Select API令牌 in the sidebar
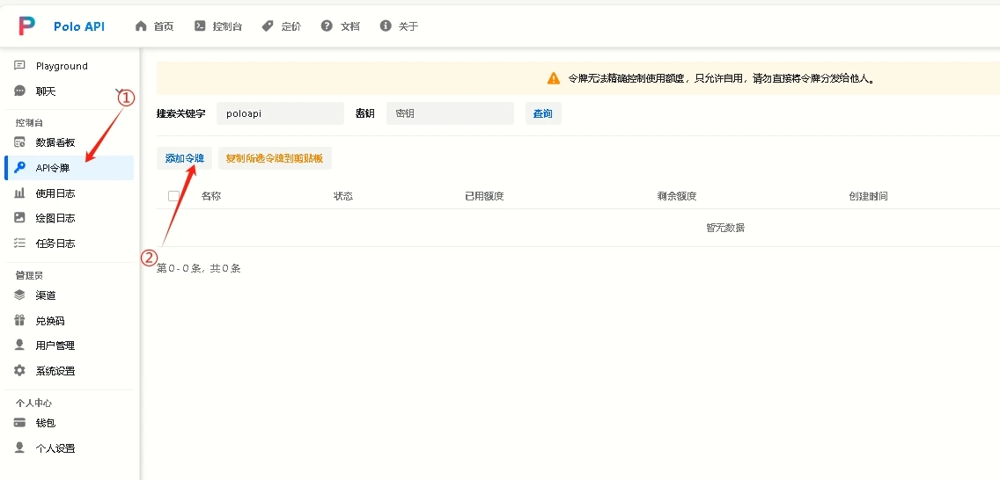This screenshot has width=1000, height=480. point(70,168)
